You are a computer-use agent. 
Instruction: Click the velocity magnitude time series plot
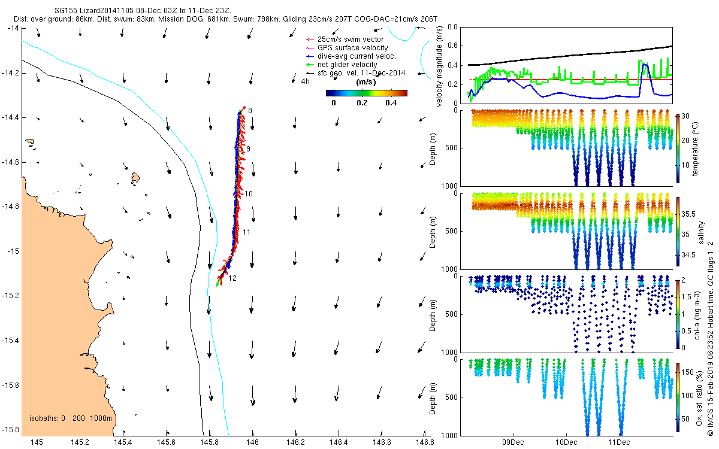pyautogui.click(x=566, y=65)
